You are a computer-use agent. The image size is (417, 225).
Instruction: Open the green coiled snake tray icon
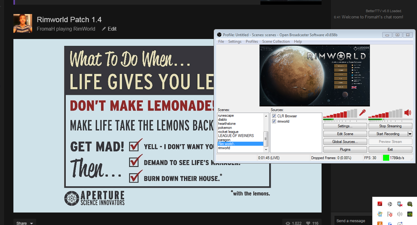click(x=410, y=204)
